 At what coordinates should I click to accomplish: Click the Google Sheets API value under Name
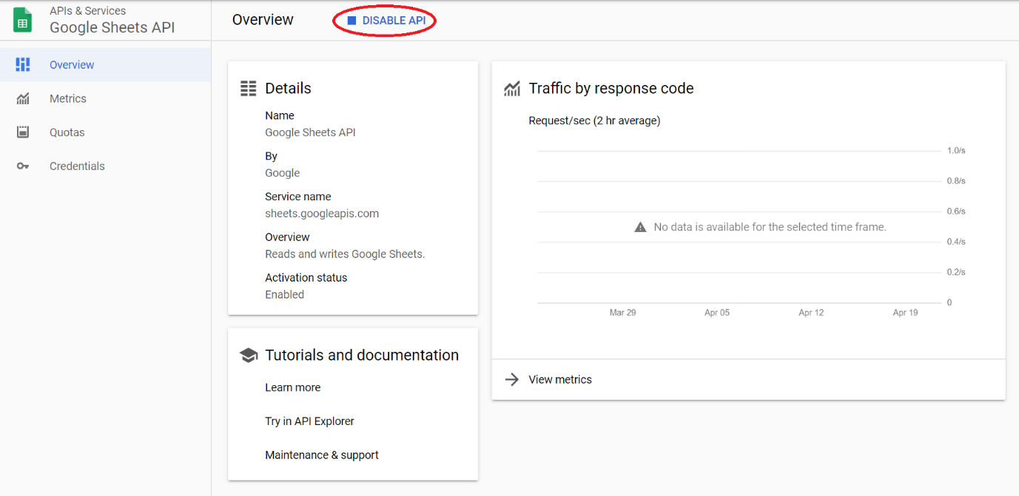point(311,132)
